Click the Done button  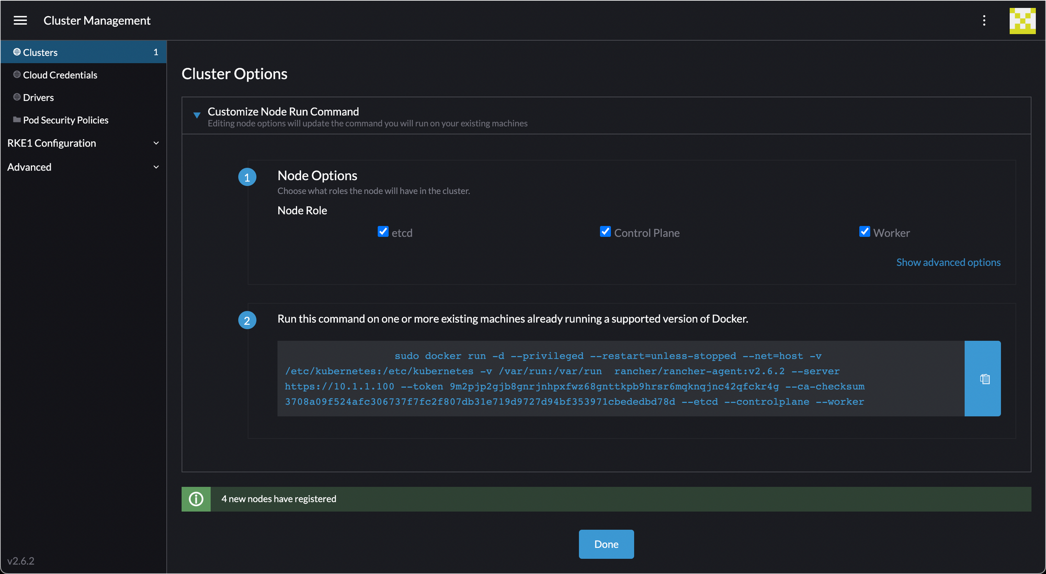[x=606, y=544]
